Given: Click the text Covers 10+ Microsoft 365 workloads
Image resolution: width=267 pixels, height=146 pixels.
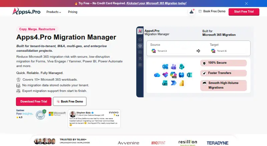Looking at the screenshot, I should (50, 79).
